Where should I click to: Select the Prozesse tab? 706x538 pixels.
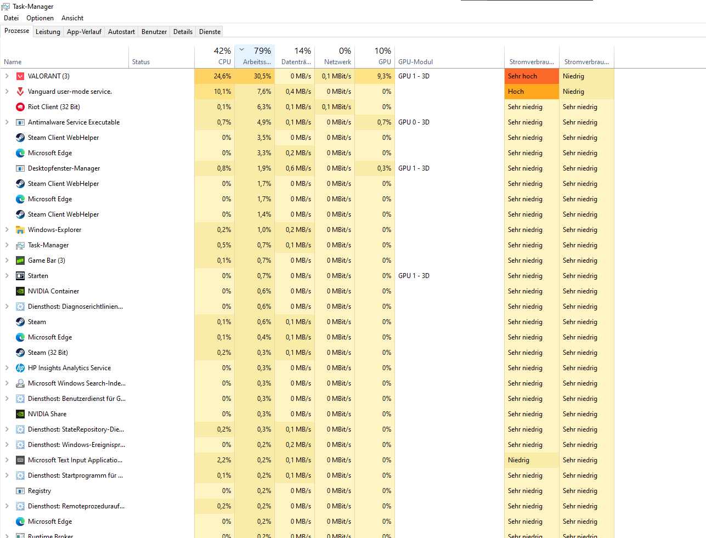16,31
